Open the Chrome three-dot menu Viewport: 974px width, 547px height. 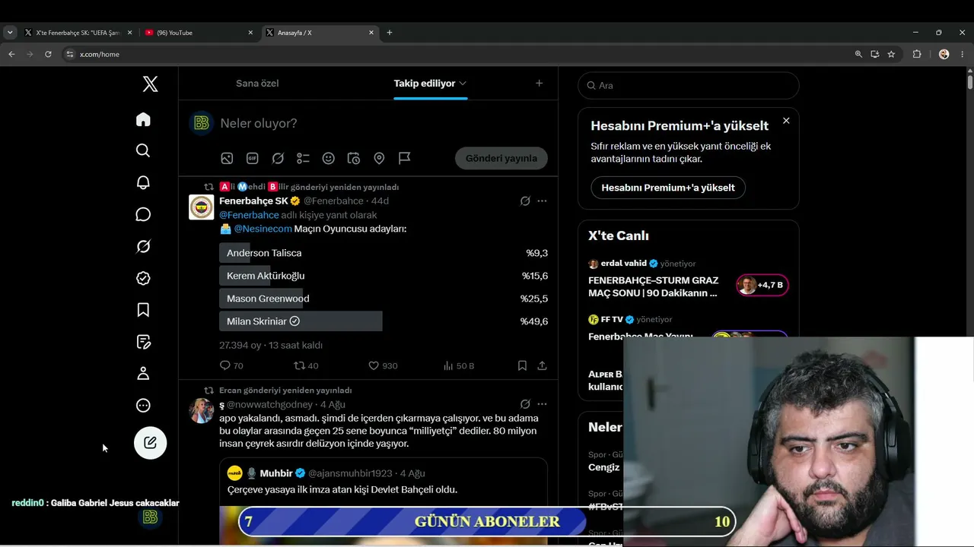(963, 55)
